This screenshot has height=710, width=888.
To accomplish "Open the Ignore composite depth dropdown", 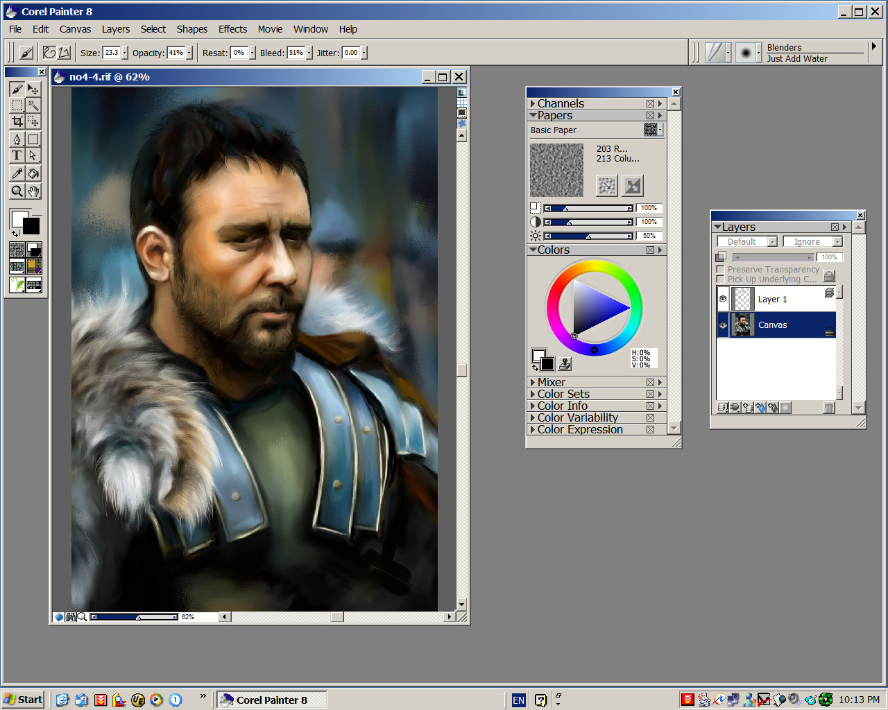I will (x=812, y=241).
